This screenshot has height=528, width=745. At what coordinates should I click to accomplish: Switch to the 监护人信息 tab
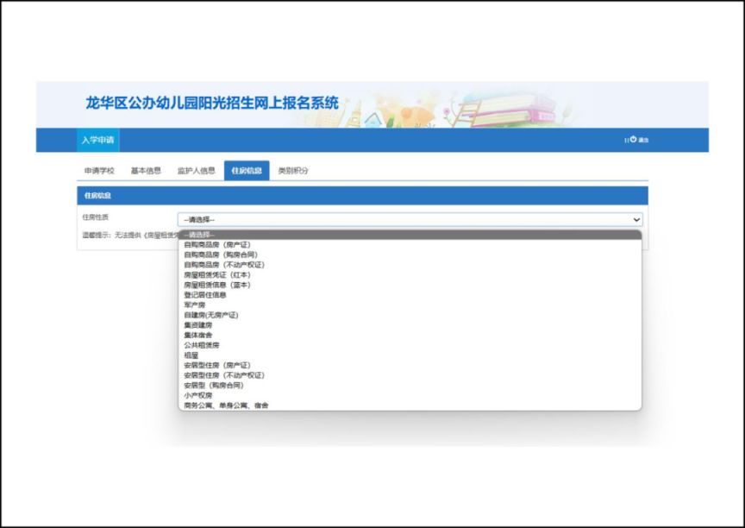tap(197, 171)
